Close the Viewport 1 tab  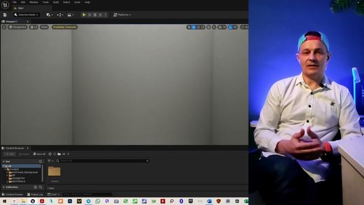[28, 22]
